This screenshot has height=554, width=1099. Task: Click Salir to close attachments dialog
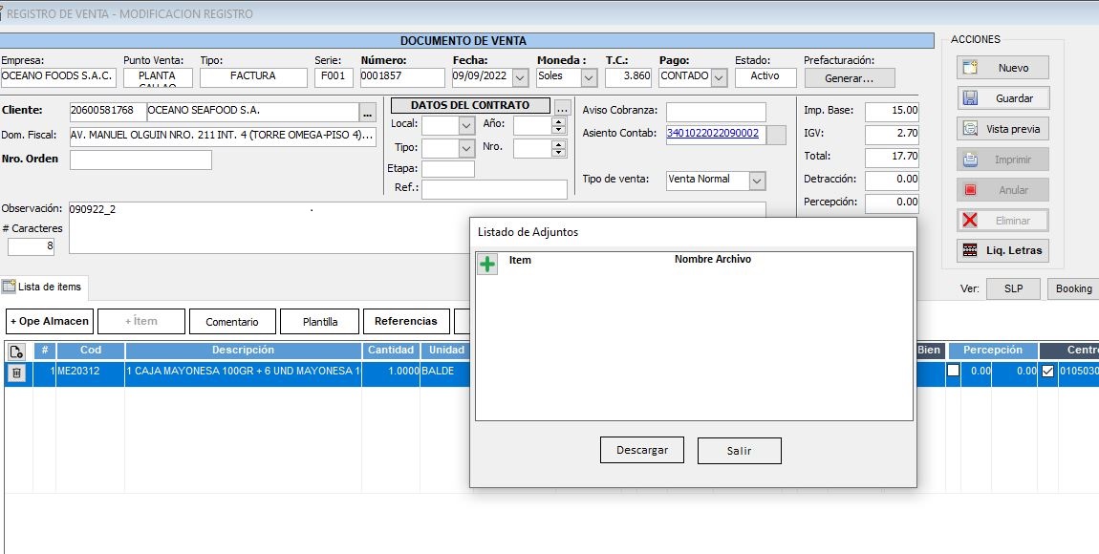coord(739,451)
